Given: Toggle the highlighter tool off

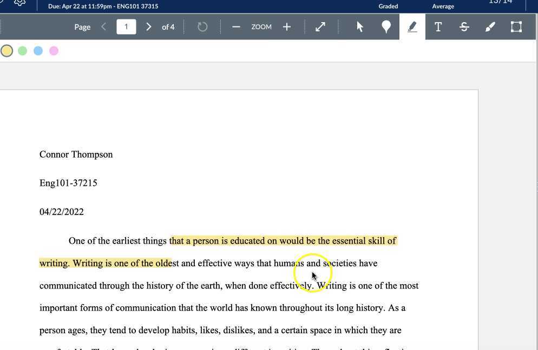Looking at the screenshot, I should [x=412, y=26].
